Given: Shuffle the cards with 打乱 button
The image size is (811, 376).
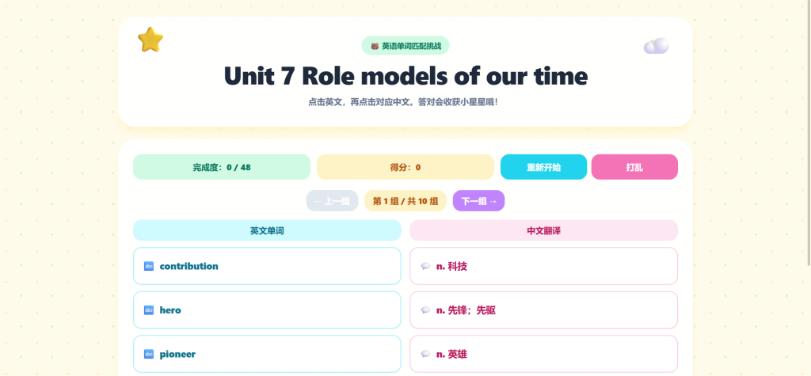Looking at the screenshot, I should coord(634,167).
